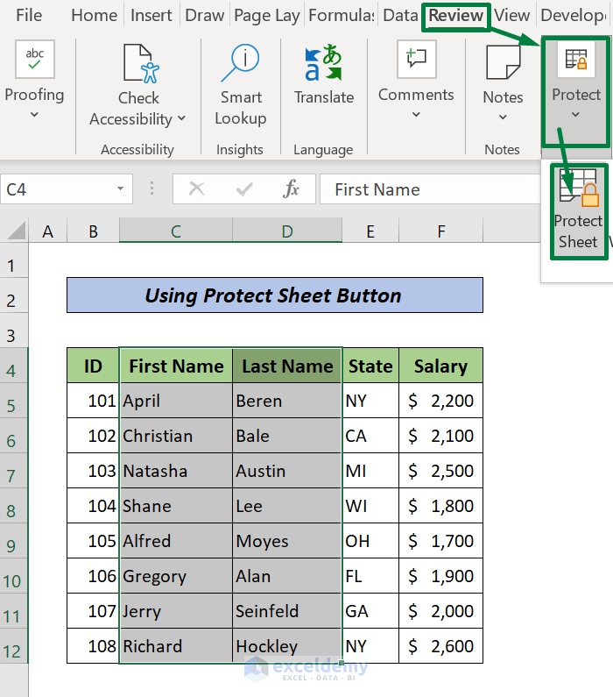Click the title cell Using Protect Sheet Button
Screen dimensions: 613x697
tap(275, 295)
